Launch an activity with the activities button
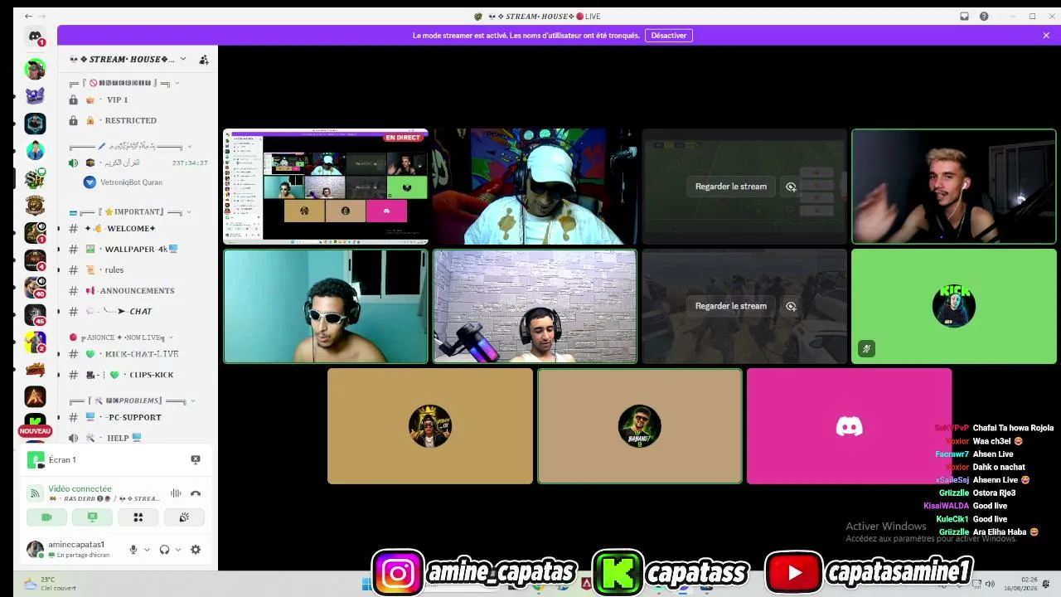This screenshot has height=597, width=1061. click(138, 517)
